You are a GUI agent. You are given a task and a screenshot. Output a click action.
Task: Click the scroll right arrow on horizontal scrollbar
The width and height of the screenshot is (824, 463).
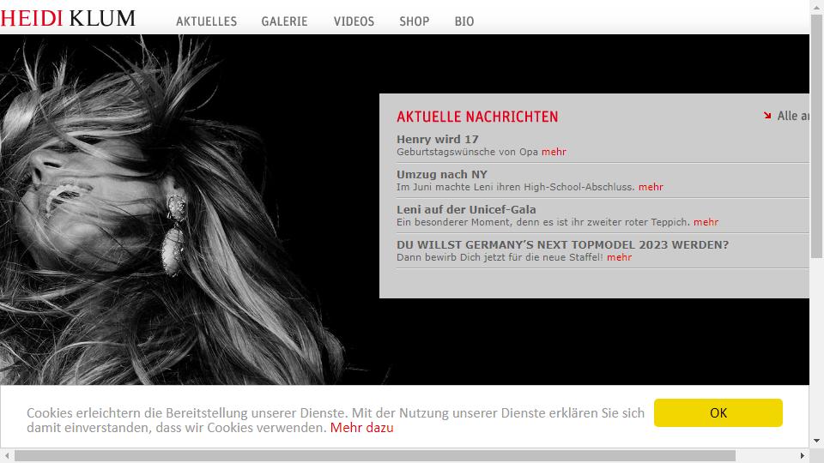[802, 455]
